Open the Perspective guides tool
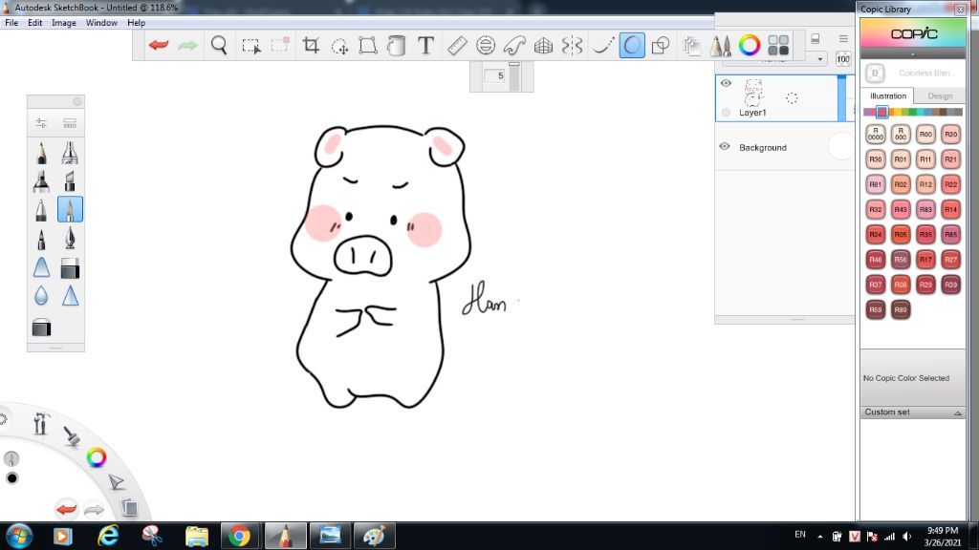The height and width of the screenshot is (550, 979). [543, 45]
